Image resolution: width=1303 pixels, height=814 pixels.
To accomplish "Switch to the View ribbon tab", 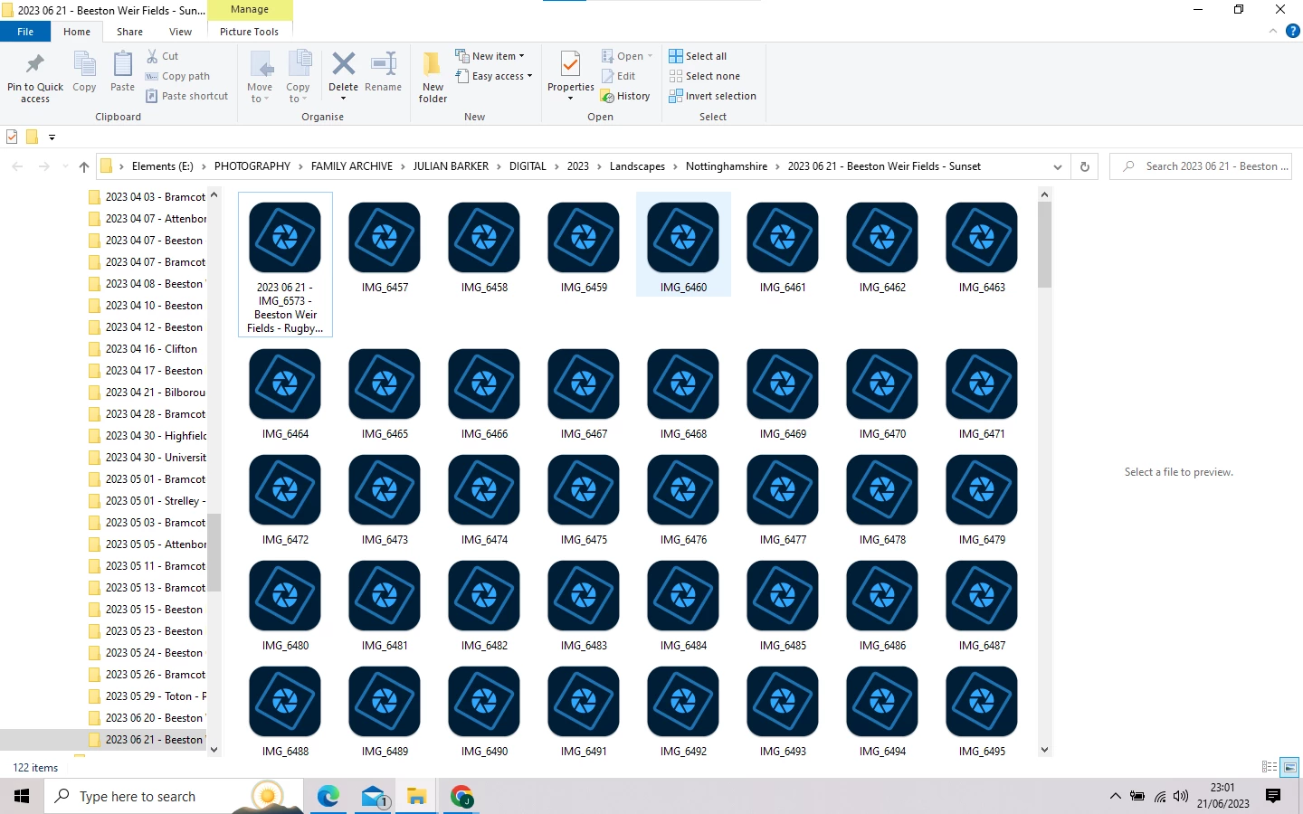I will coord(180,32).
